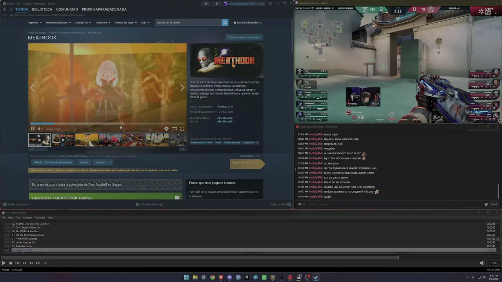Open the COMUNIDAD tab
The height and width of the screenshot is (282, 502).
(67, 9)
